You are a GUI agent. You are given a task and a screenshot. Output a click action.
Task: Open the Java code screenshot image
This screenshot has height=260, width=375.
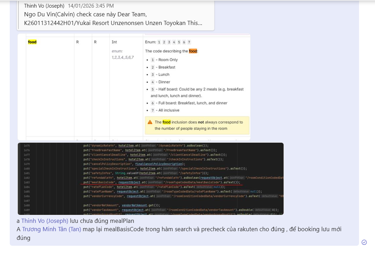pos(150,179)
